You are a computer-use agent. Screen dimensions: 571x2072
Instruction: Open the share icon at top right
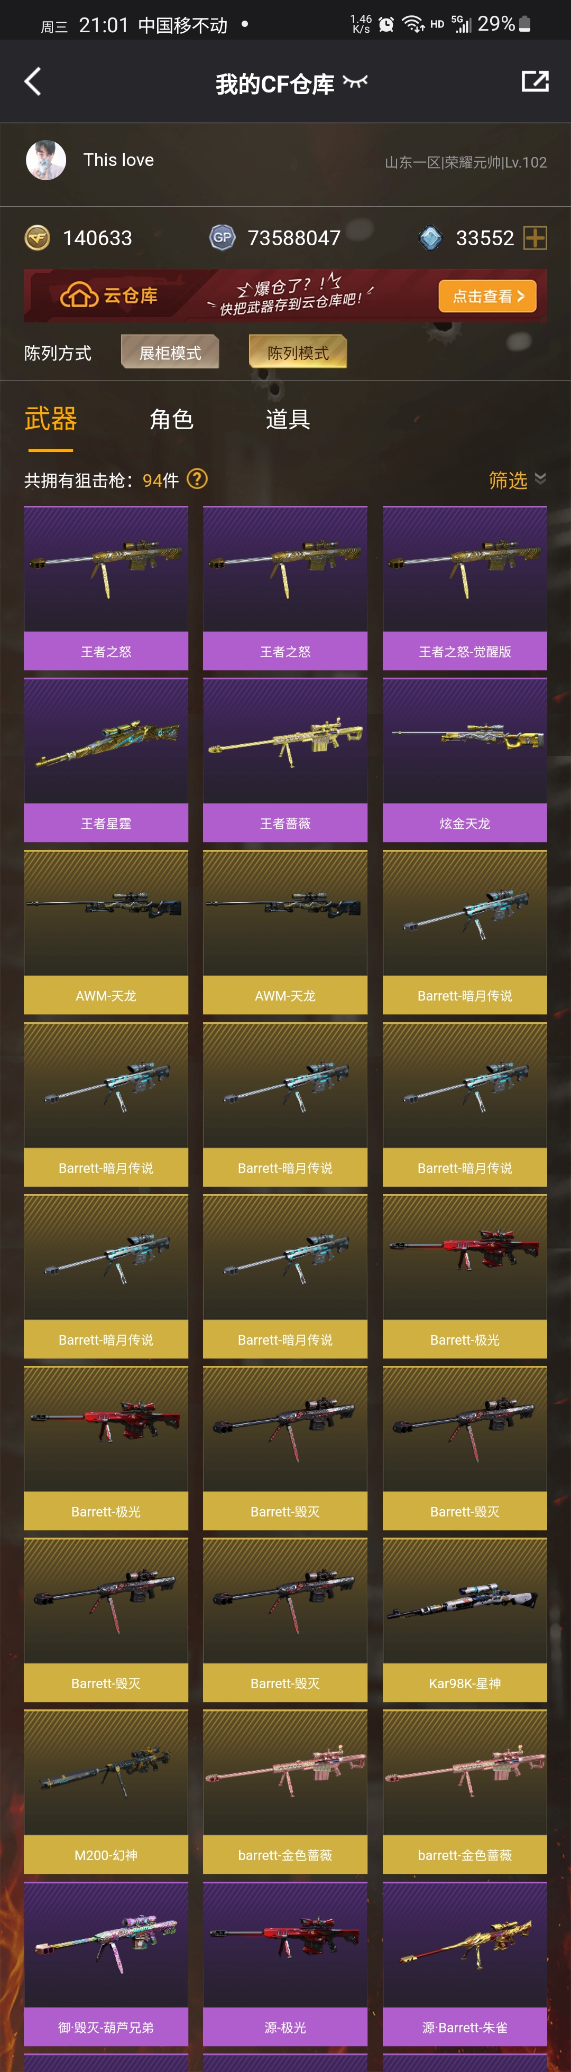point(535,81)
